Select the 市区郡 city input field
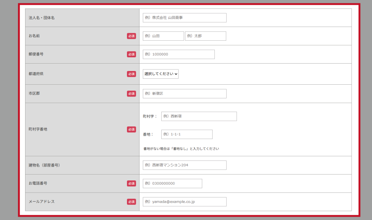The height and width of the screenshot is (220, 372). (x=185, y=94)
